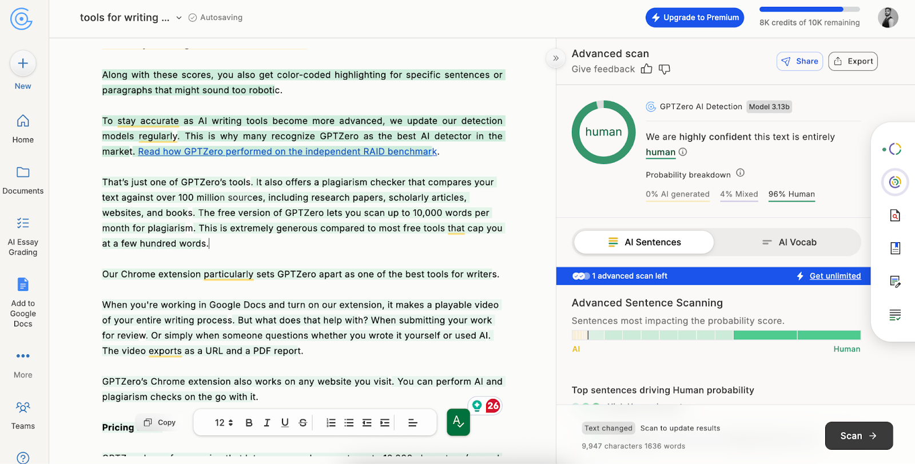Viewport: 915px width, 464px height.
Task: Open the GPTZero logo home
Action: pyautogui.click(x=21, y=19)
